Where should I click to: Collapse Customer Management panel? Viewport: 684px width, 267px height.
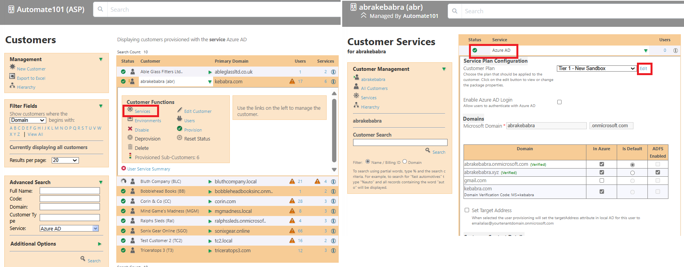pyautogui.click(x=444, y=69)
